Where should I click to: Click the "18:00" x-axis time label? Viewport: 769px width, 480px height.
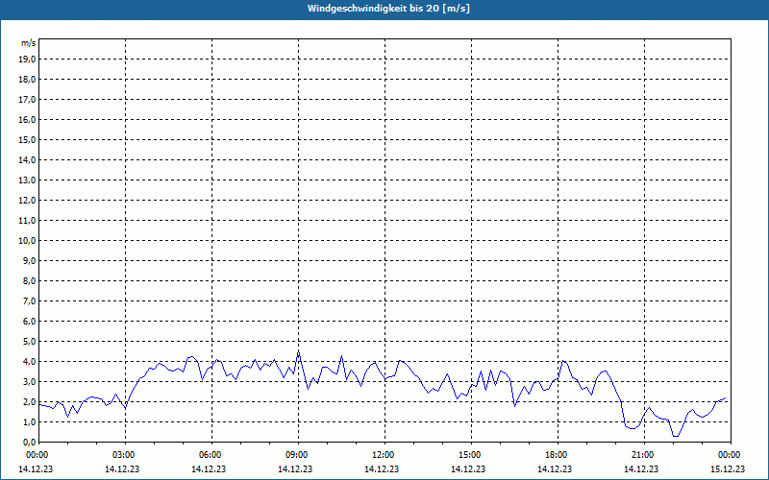point(558,455)
